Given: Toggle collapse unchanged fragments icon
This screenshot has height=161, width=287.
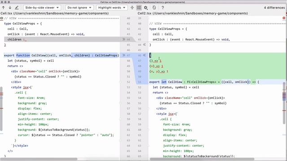Looking at the screenshot, I should click(x=132, y=8).
